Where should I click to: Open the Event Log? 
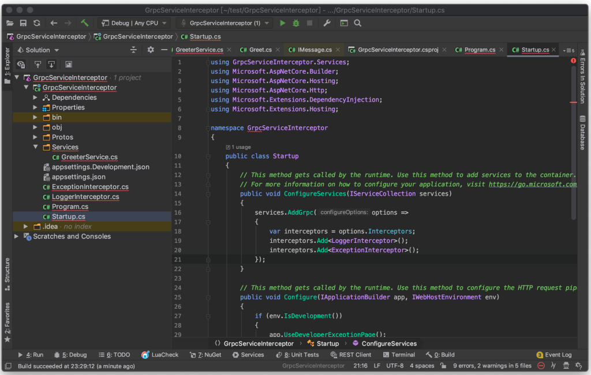554,355
